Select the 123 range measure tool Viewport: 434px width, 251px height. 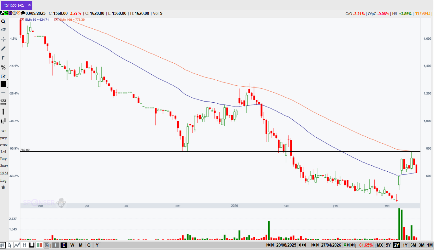pos(3,102)
